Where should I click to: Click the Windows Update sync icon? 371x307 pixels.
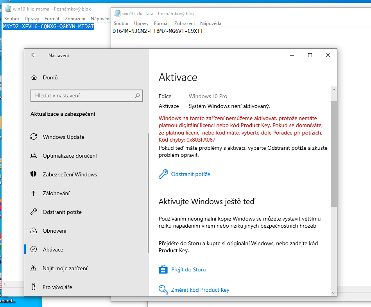[x=34, y=137]
